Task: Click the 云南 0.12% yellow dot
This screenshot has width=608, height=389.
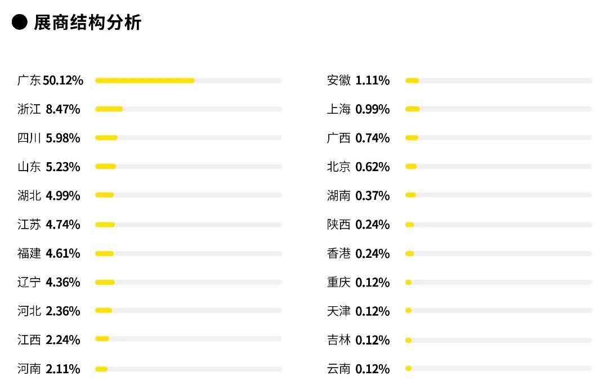Action: [408, 368]
